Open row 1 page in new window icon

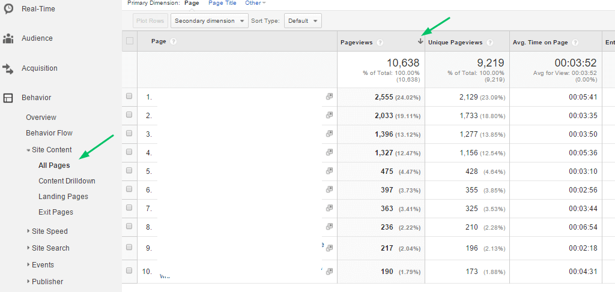(x=329, y=97)
